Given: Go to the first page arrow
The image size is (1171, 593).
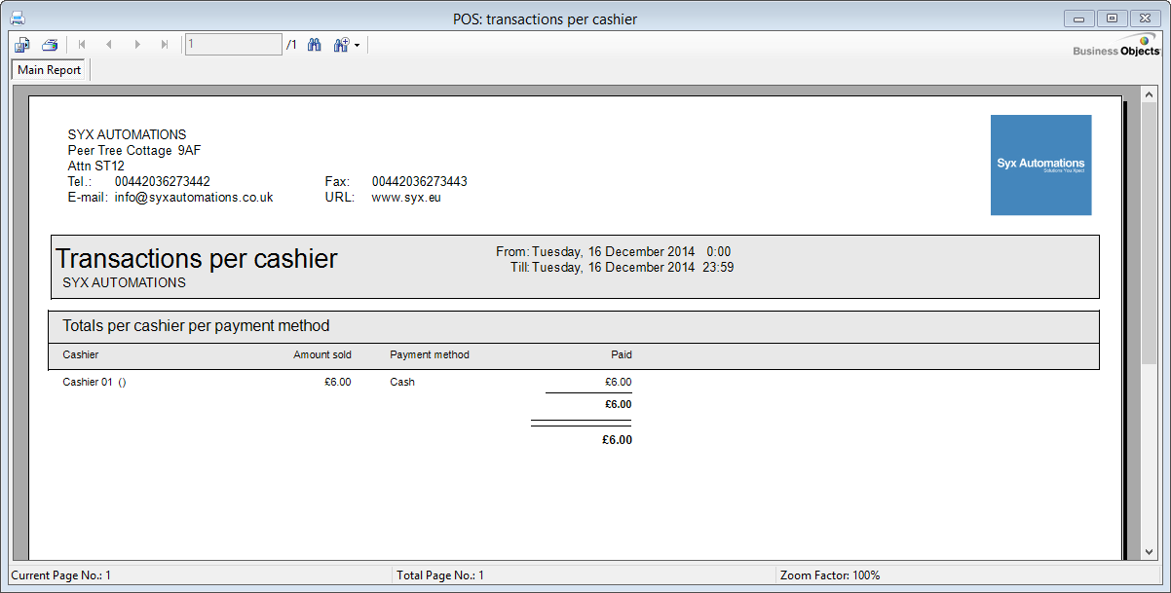Looking at the screenshot, I should [x=81, y=45].
